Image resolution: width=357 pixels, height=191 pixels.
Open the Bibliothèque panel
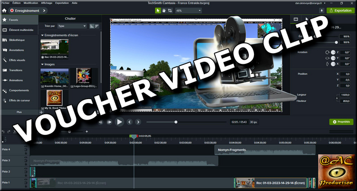pyautogui.click(x=19, y=40)
